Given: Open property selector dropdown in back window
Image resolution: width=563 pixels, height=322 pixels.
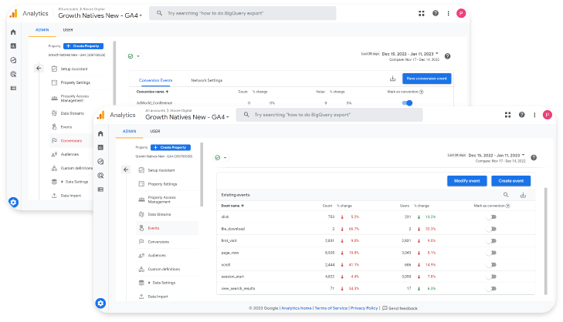Looking at the screenshot, I should click(x=100, y=15).
